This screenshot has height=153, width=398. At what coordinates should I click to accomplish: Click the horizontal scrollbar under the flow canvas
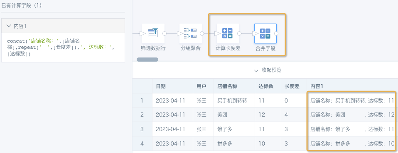[x=147, y=60]
